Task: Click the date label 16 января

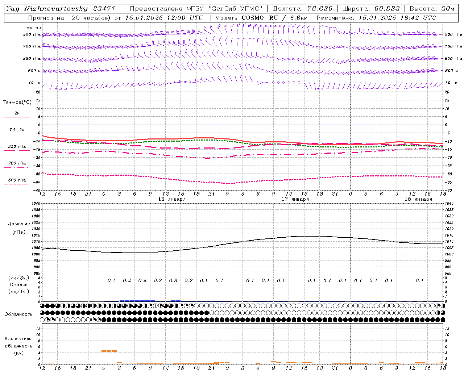Action: coord(172,199)
